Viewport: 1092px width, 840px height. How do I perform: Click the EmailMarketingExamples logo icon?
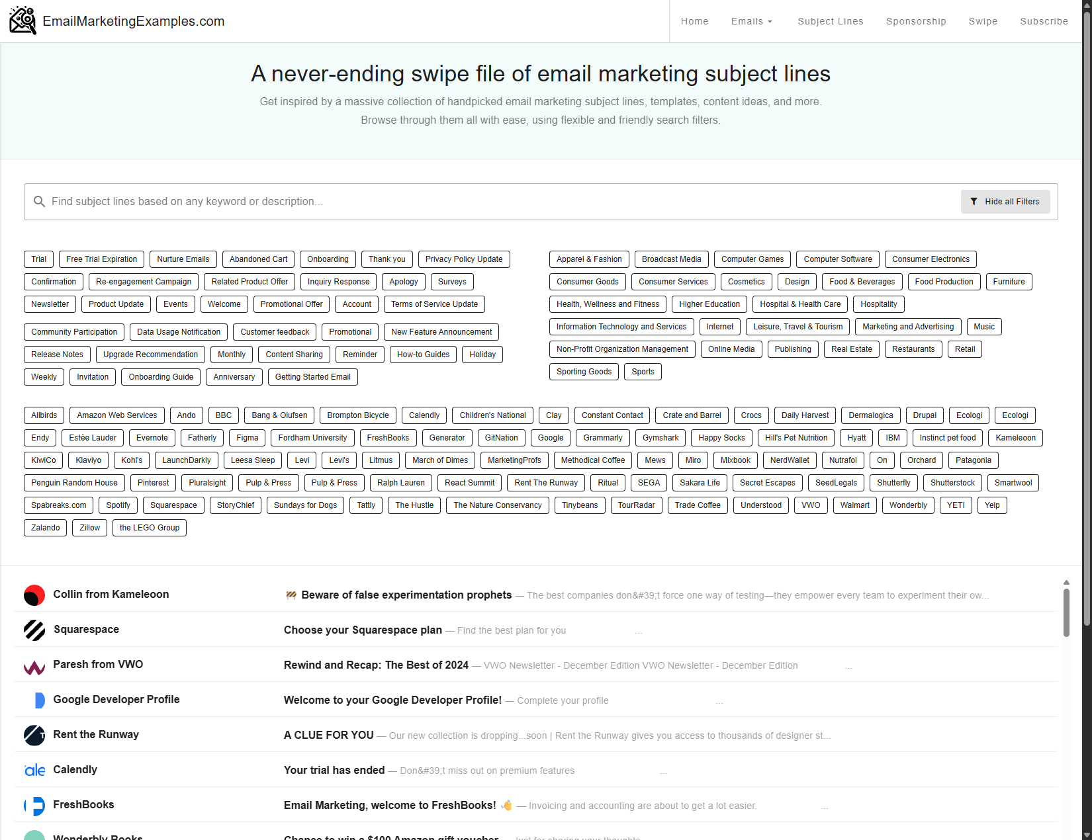(x=23, y=21)
